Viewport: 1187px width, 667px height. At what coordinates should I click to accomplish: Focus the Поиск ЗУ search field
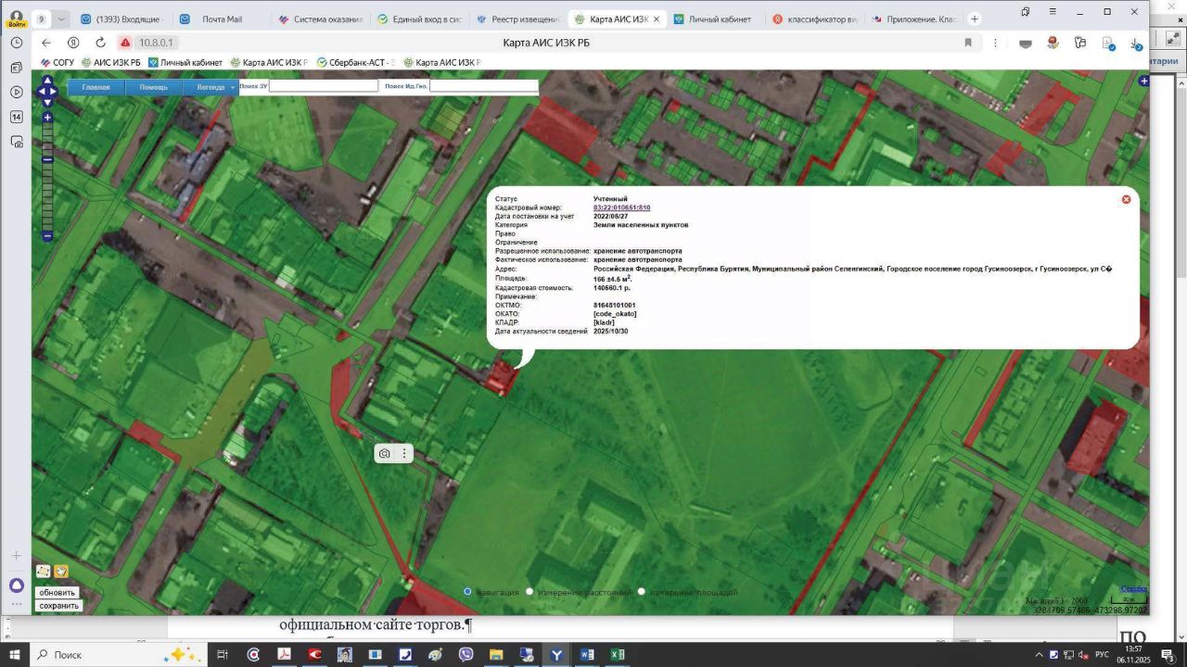[324, 86]
